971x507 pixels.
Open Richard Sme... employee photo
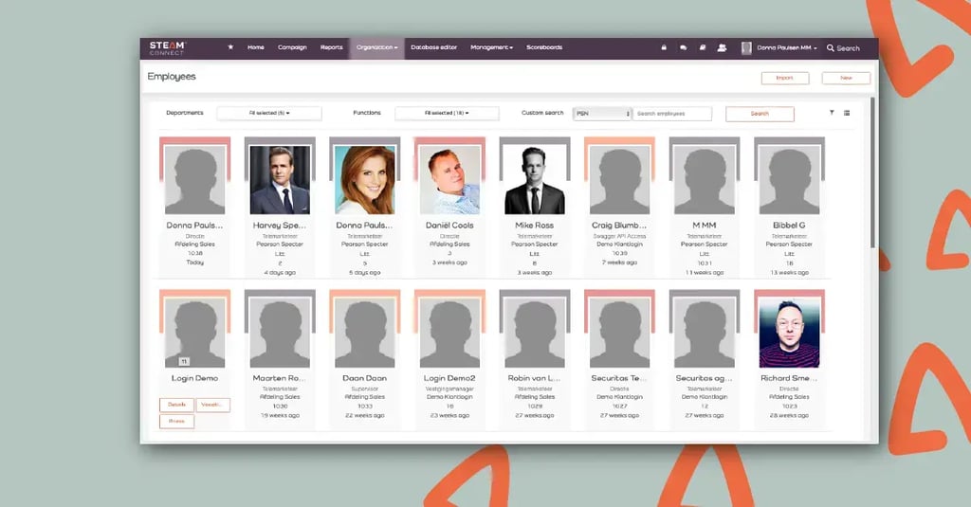(789, 333)
